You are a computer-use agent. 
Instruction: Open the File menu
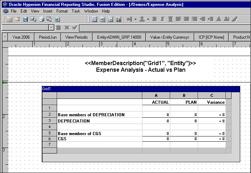pyautogui.click(x=14, y=11)
